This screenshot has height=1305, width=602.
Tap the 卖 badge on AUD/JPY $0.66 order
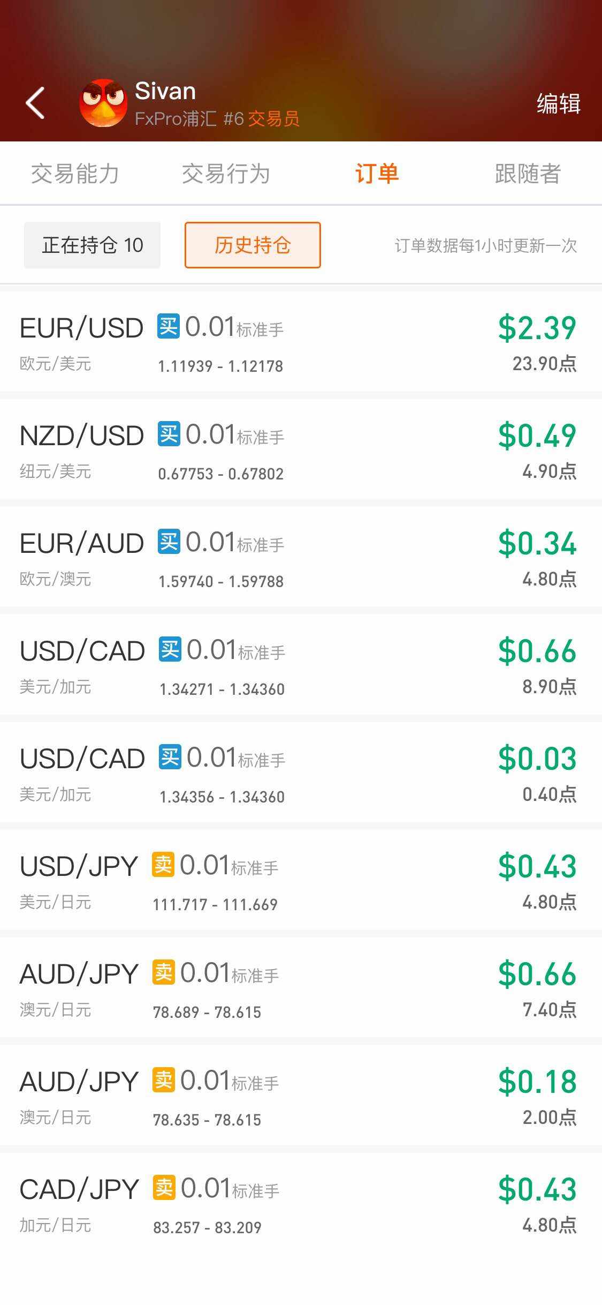click(163, 972)
